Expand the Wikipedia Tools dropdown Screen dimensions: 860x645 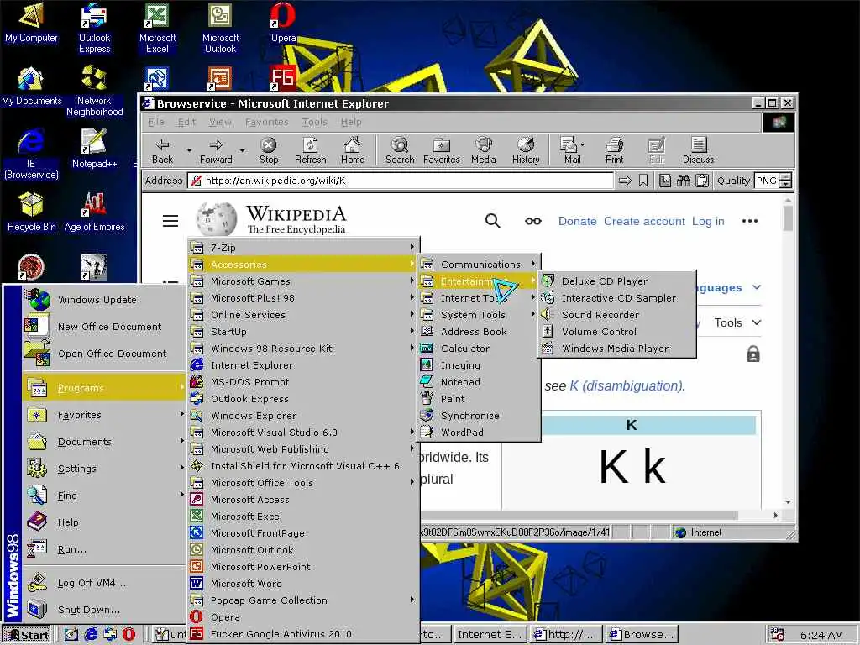coord(737,322)
